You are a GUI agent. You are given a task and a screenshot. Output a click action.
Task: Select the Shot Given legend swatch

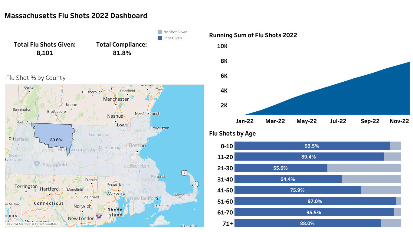[x=160, y=38]
